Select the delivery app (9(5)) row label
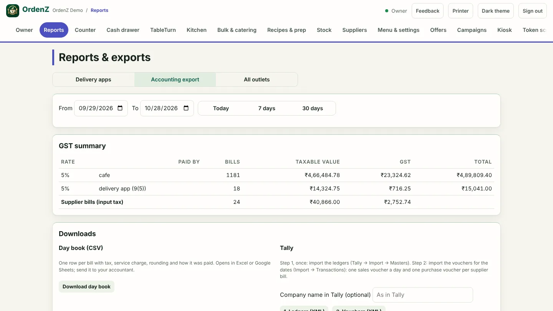Screen dimensions: 553x311 pos(123,189)
